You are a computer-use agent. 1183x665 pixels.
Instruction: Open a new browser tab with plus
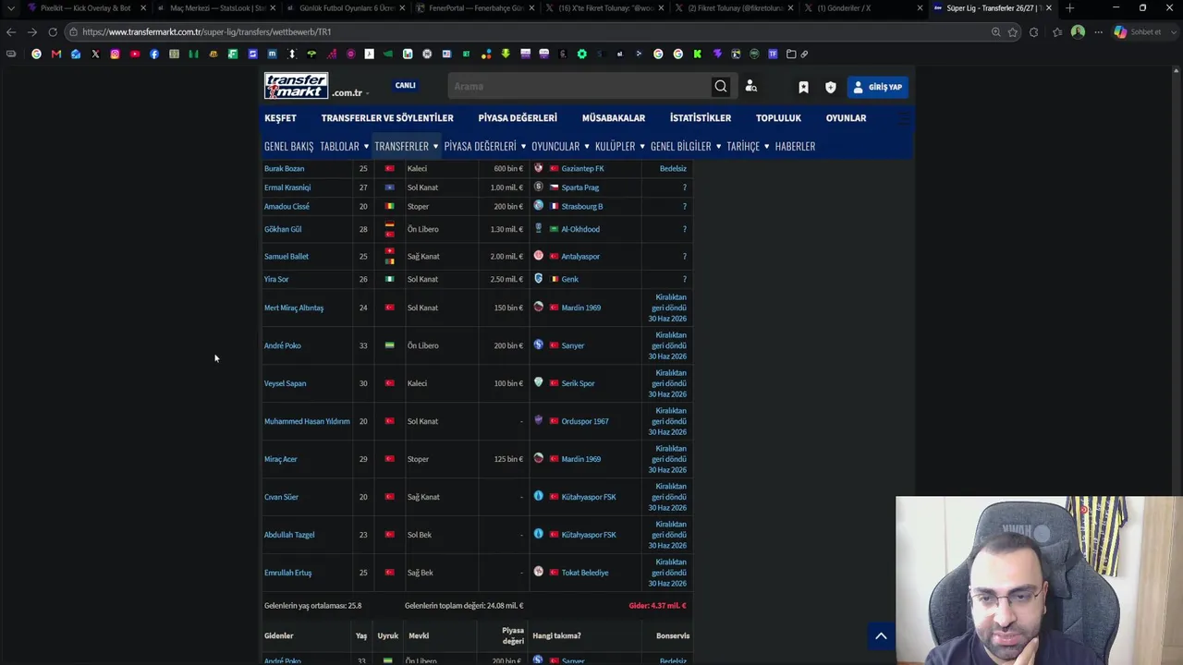(1069, 7)
